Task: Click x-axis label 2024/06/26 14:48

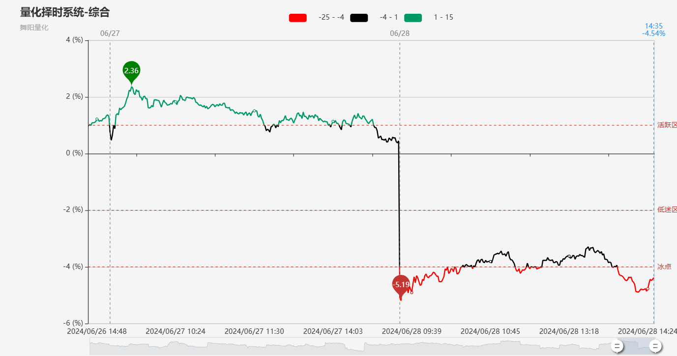Action: click(97, 331)
